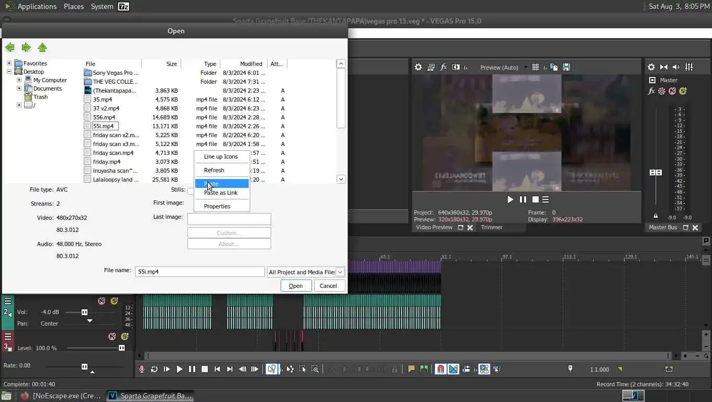Screen dimensions: 712x402
Task: Click Master automation settings gear icon
Action: 662,91
